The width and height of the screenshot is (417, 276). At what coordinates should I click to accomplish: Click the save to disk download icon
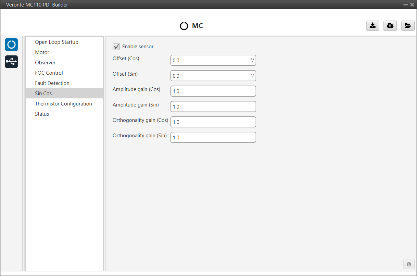372,26
